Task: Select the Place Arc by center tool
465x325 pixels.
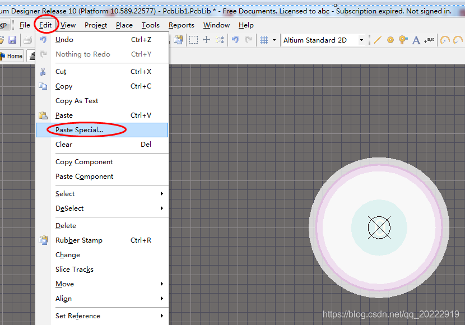Action: click(444, 40)
